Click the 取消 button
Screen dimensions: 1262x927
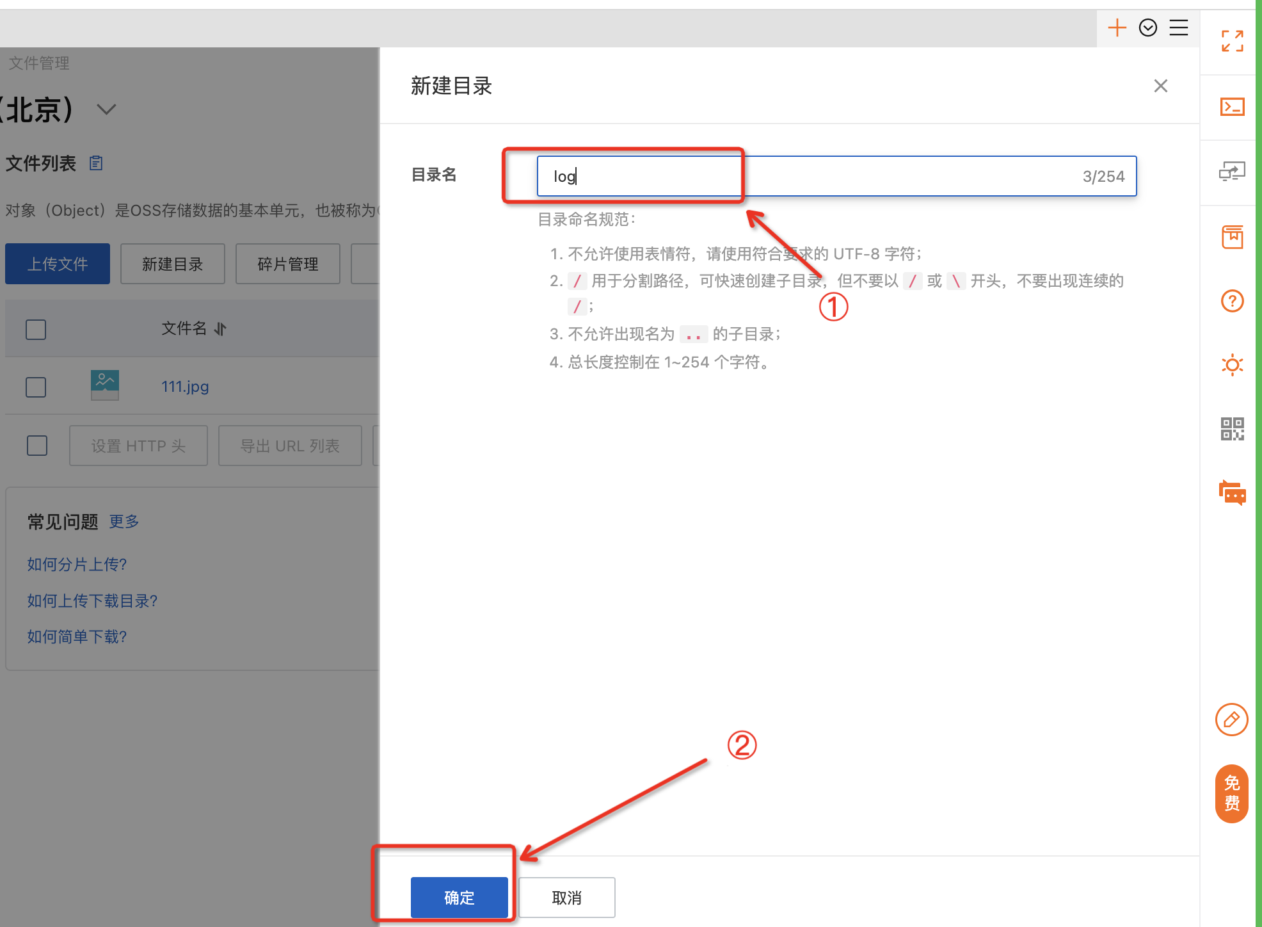(566, 898)
